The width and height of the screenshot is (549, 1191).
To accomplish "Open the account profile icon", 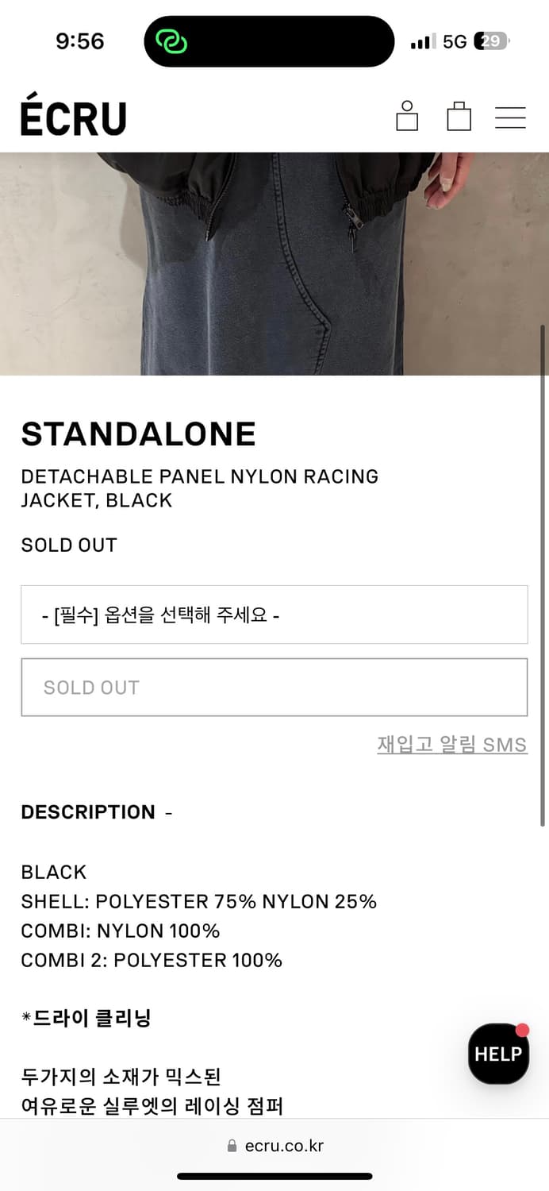I will point(407,116).
